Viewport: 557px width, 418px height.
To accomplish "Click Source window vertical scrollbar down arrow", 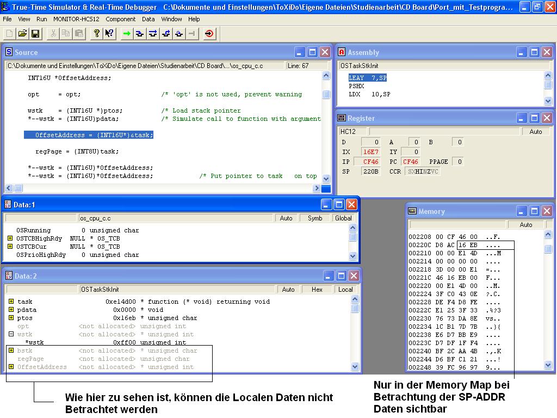I will [x=326, y=179].
